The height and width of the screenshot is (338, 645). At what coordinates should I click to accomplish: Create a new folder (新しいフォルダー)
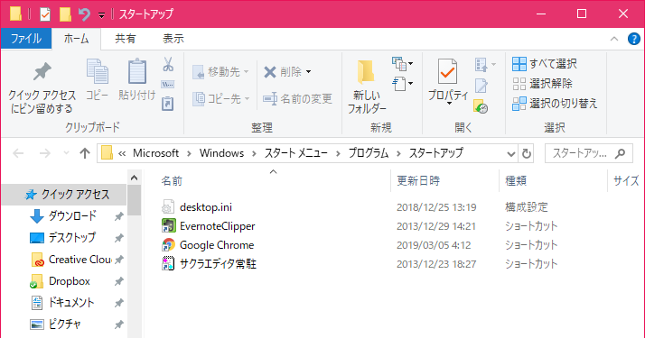point(367,87)
